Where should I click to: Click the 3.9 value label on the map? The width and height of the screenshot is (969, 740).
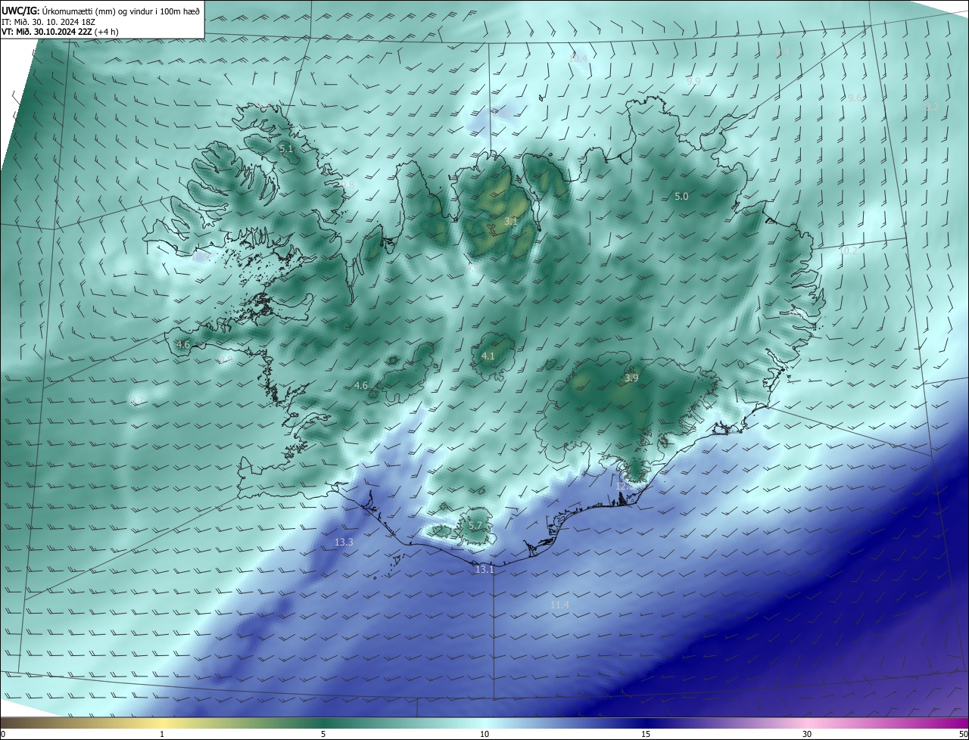631,378
